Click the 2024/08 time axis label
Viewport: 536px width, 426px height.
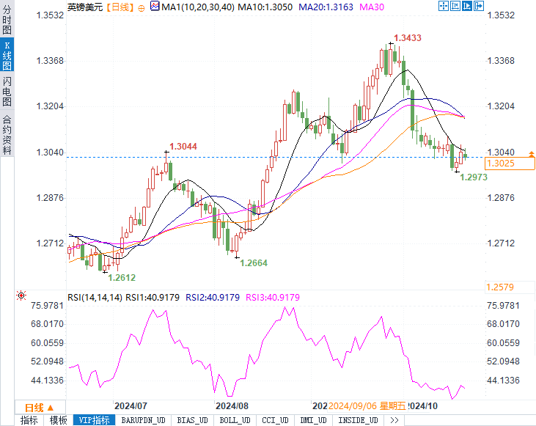[232, 406]
